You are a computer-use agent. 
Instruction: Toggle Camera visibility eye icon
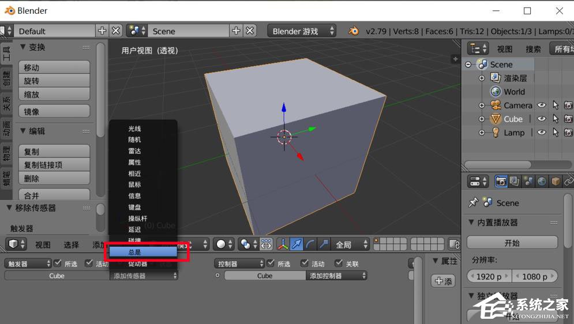point(542,106)
